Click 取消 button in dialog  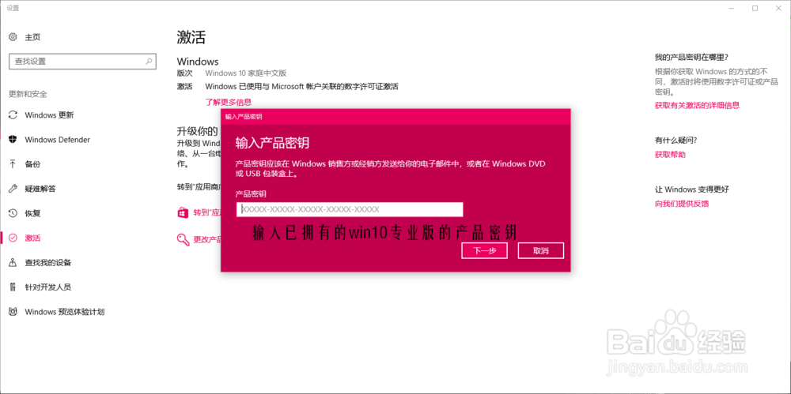click(x=541, y=250)
